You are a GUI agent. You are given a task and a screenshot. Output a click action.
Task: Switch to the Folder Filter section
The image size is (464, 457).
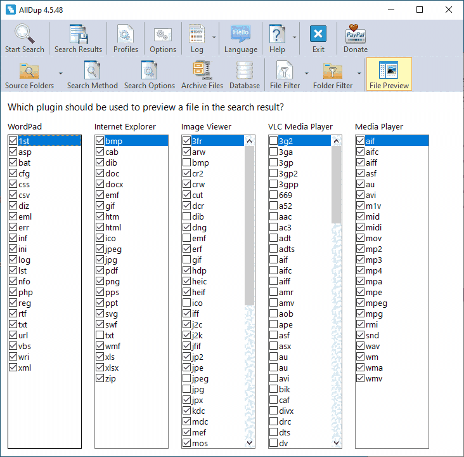(332, 74)
